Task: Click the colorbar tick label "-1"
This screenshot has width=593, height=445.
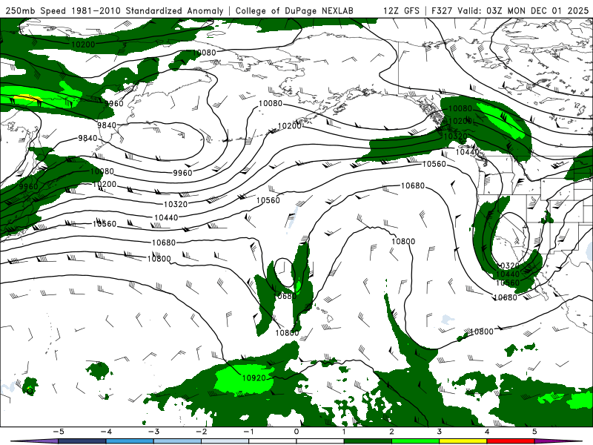Action: [248, 432]
